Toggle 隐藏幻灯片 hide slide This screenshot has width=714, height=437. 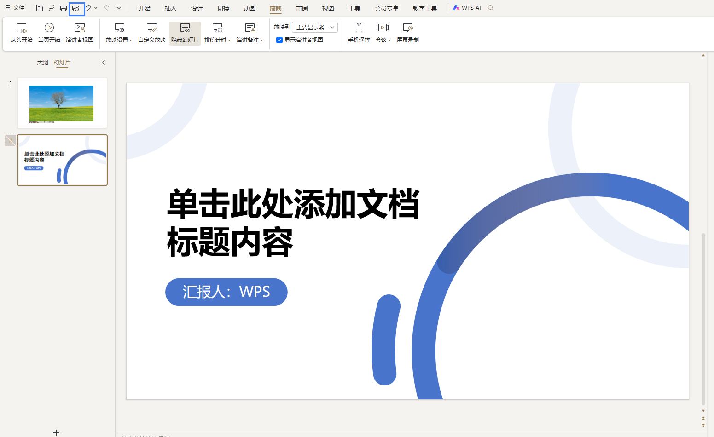tap(185, 33)
